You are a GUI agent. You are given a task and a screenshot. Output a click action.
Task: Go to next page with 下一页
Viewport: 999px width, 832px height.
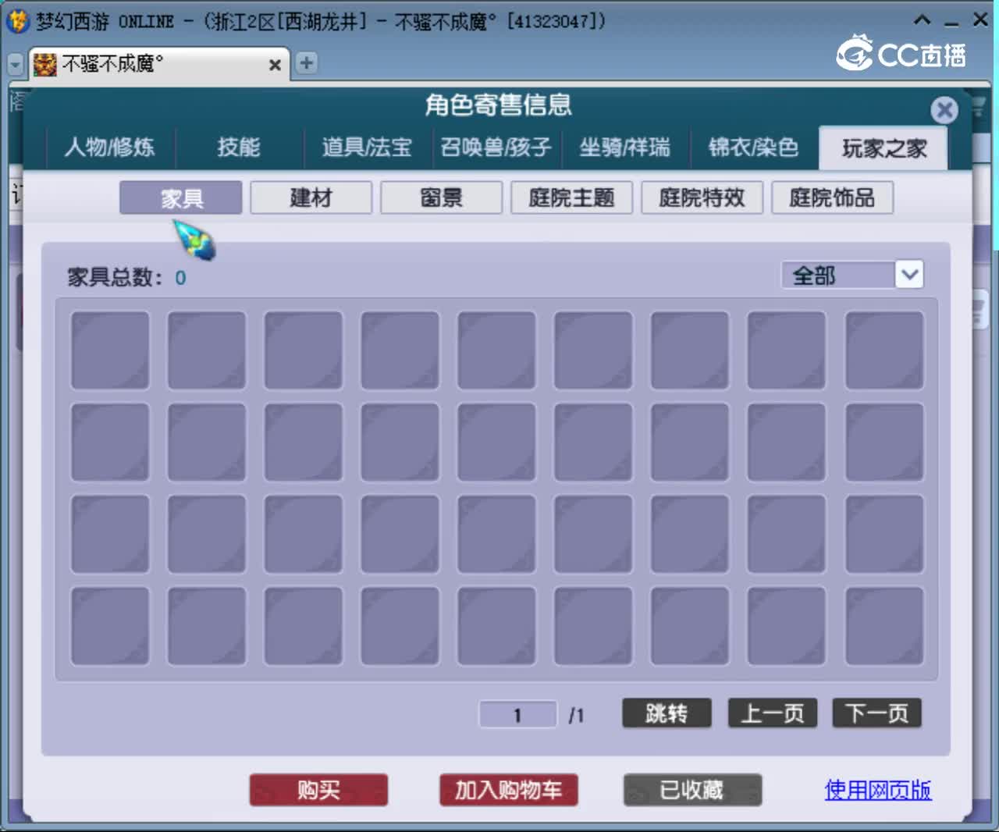pos(877,713)
